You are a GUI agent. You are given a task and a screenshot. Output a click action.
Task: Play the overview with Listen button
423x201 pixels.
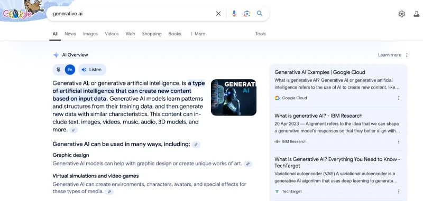92,70
